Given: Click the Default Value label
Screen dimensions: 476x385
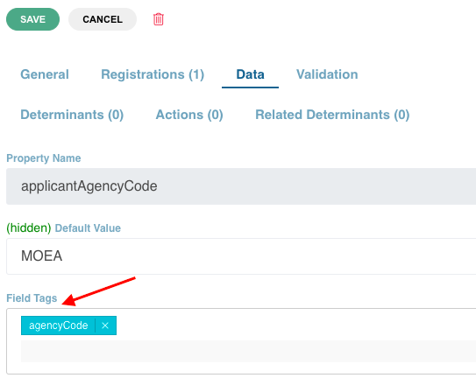Looking at the screenshot, I should pos(88,228).
